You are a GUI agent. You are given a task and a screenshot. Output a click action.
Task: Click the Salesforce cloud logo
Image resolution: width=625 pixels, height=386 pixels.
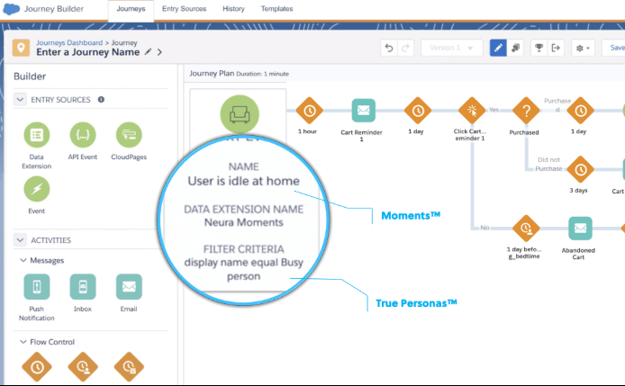[x=11, y=9]
